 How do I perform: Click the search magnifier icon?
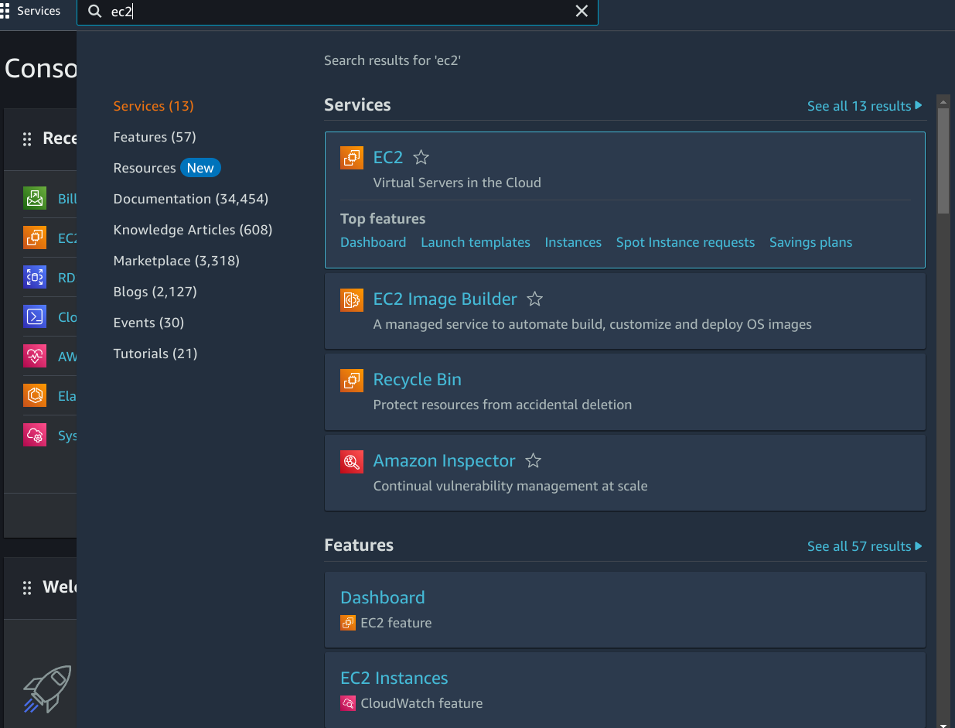point(95,12)
